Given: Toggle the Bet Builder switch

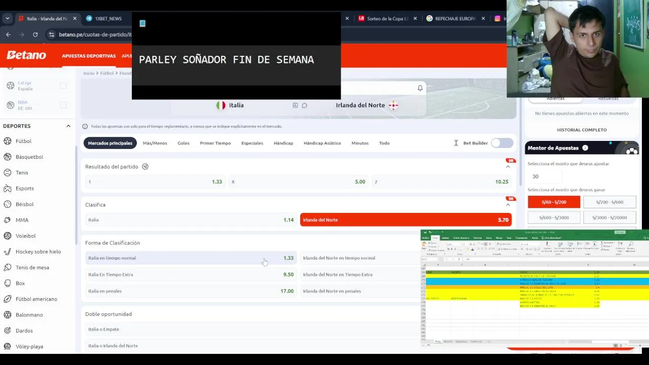Looking at the screenshot, I should coord(502,143).
